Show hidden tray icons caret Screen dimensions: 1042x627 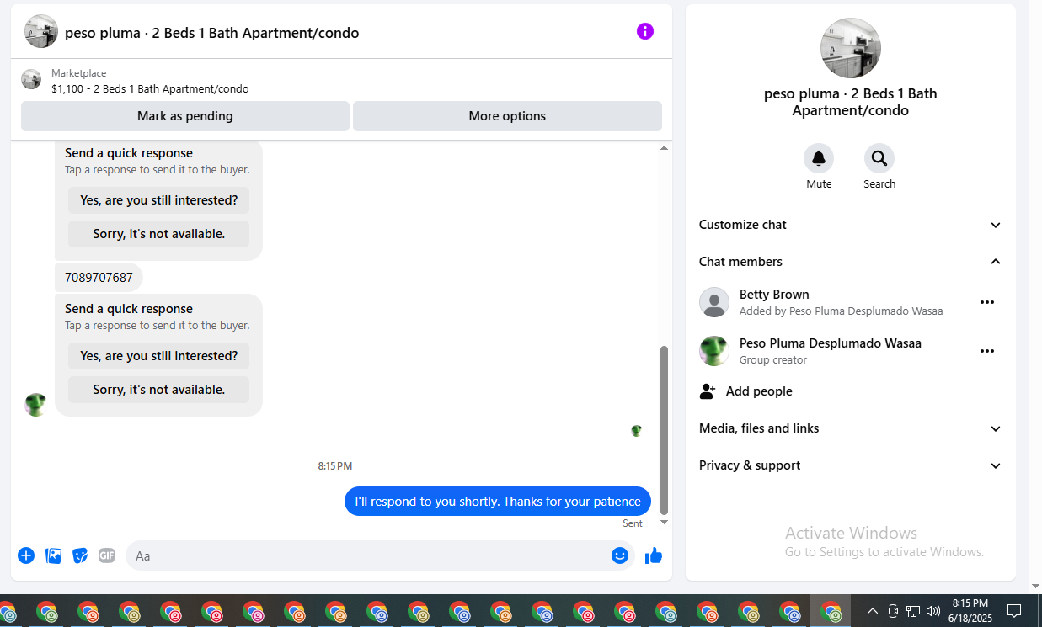pyautogui.click(x=873, y=611)
